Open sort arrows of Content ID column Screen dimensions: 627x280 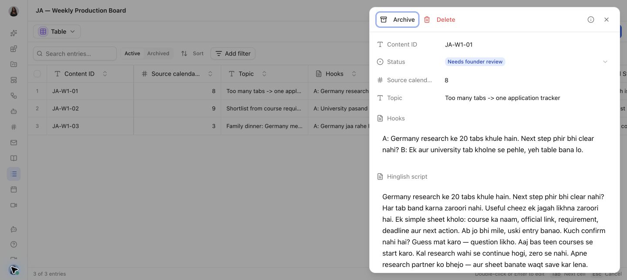(x=105, y=74)
